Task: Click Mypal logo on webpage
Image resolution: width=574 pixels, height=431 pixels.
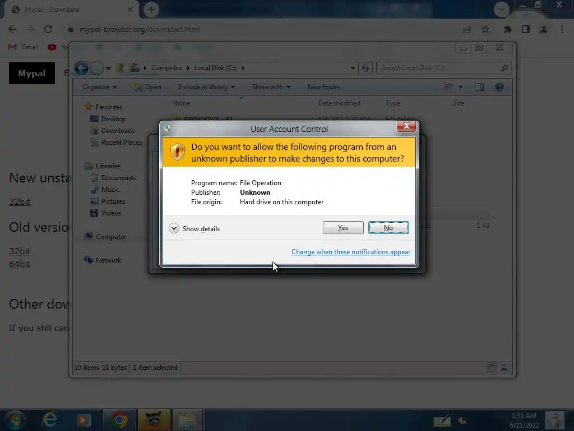Action: (x=32, y=74)
